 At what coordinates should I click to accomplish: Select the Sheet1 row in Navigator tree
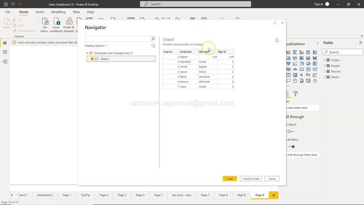click(x=121, y=59)
